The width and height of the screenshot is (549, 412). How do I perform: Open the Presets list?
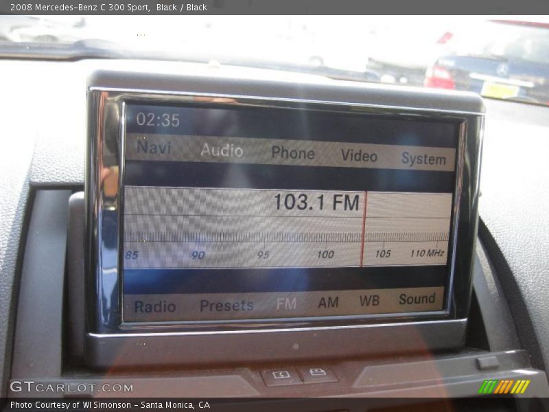(226, 306)
